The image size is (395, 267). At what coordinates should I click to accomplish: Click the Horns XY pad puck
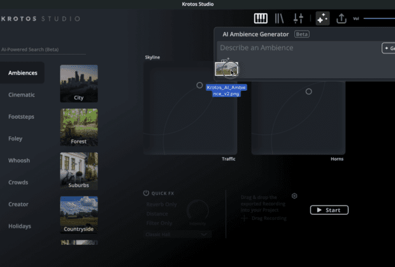pos(308,92)
